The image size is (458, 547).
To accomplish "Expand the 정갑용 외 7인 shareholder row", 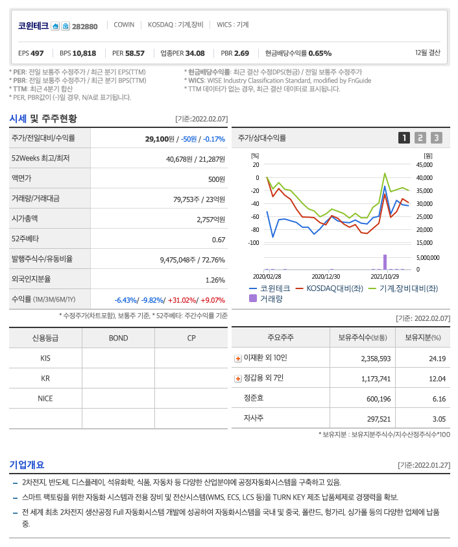I will click(238, 379).
